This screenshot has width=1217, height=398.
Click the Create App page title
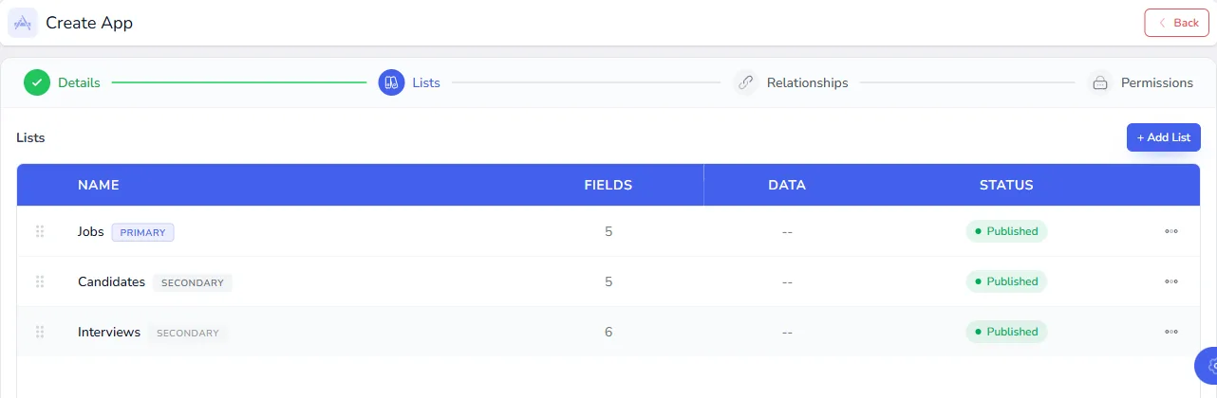point(89,23)
